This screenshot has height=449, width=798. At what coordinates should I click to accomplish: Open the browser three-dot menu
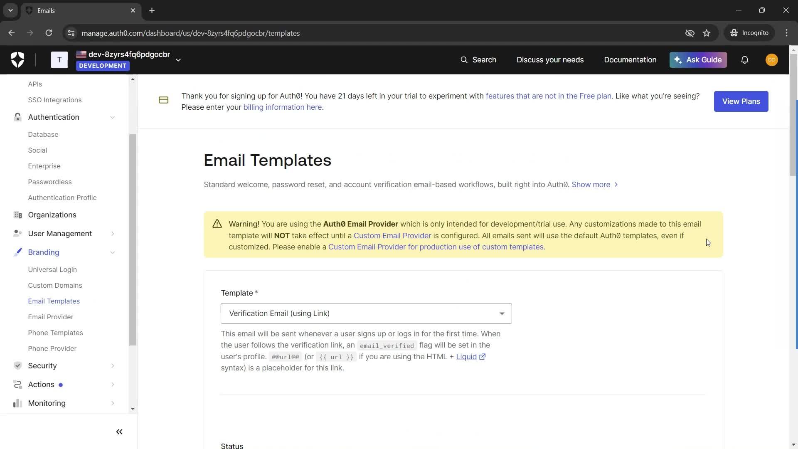tap(786, 33)
